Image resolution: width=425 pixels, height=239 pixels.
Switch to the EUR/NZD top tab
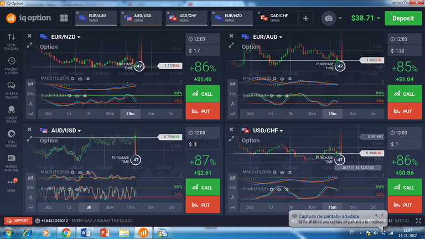[x=232, y=18]
